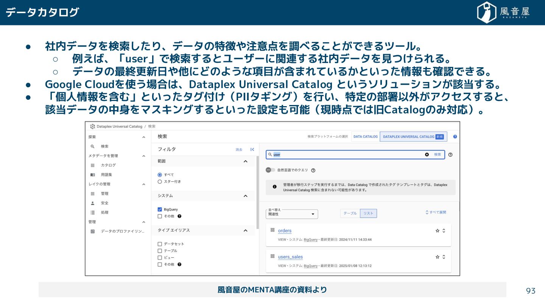545x306 pixels.
Task: Click the grid icon next to 管理 item
Action: click(x=92, y=193)
